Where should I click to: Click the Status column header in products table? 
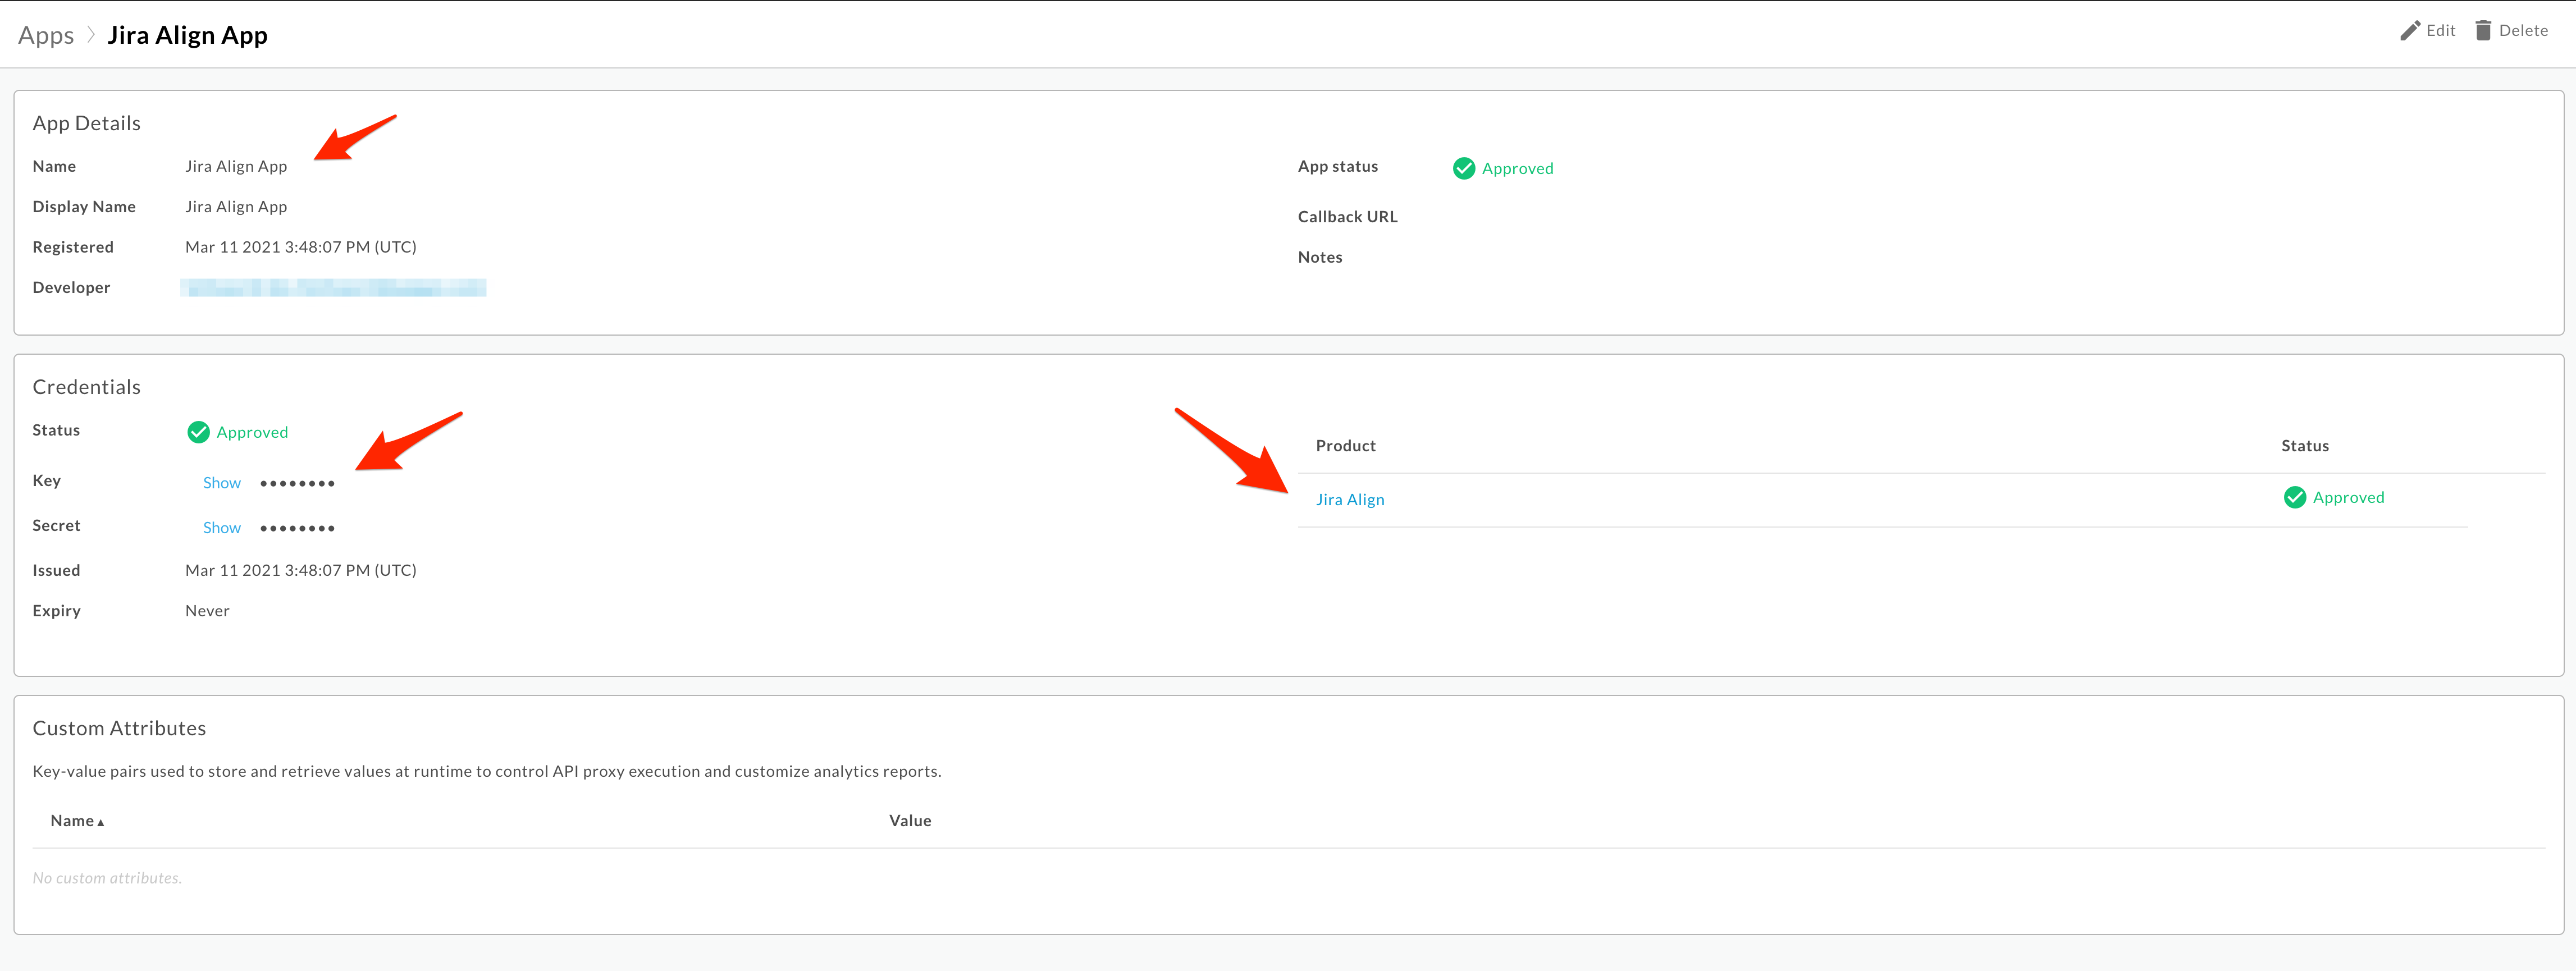[2305, 446]
